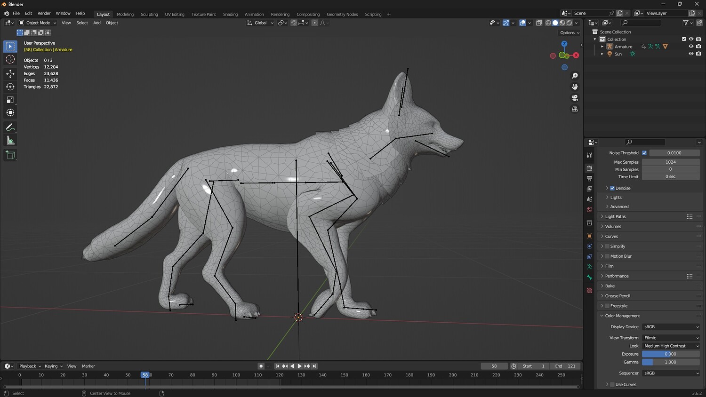This screenshot has height=397, width=706.
Task: Choose the Measure tool
Action: (10, 141)
